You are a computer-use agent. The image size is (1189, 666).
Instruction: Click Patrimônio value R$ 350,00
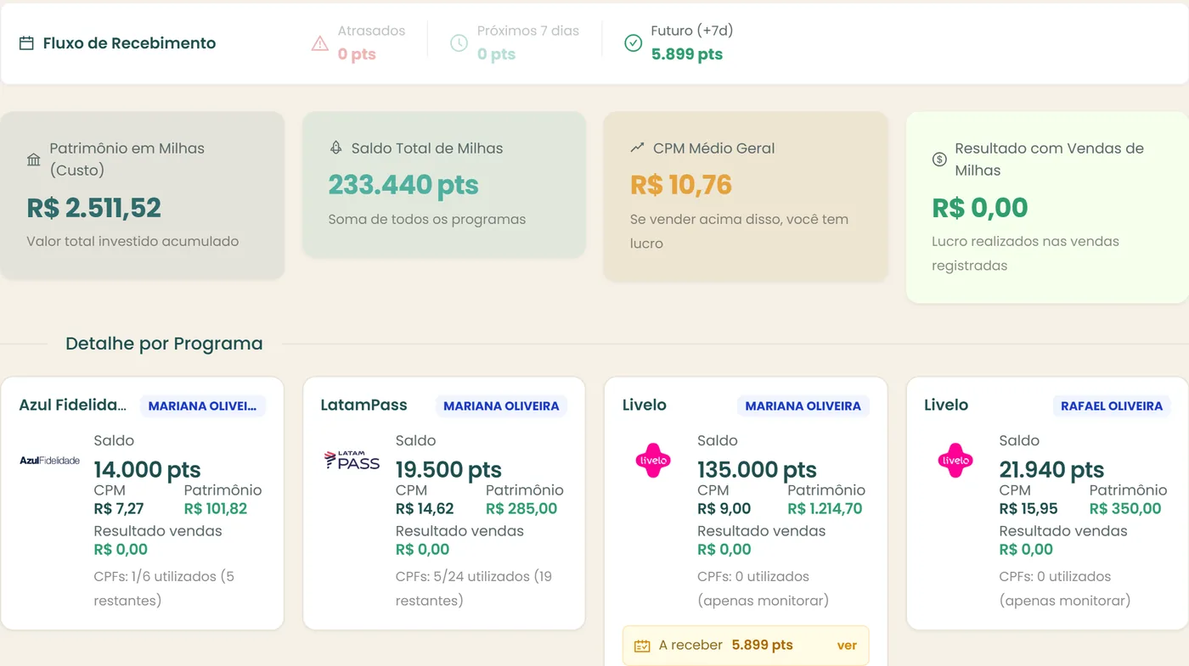coord(1125,509)
